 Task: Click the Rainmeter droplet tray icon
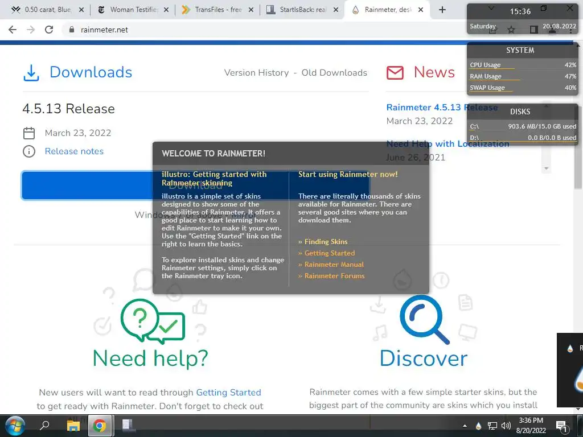click(478, 426)
